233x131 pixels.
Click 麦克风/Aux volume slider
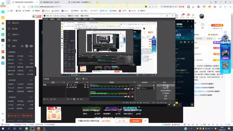(x=108, y=89)
